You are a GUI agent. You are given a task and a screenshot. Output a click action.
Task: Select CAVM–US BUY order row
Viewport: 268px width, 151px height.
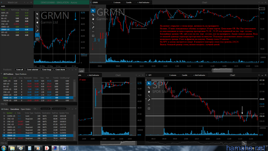[x=38, y=116]
